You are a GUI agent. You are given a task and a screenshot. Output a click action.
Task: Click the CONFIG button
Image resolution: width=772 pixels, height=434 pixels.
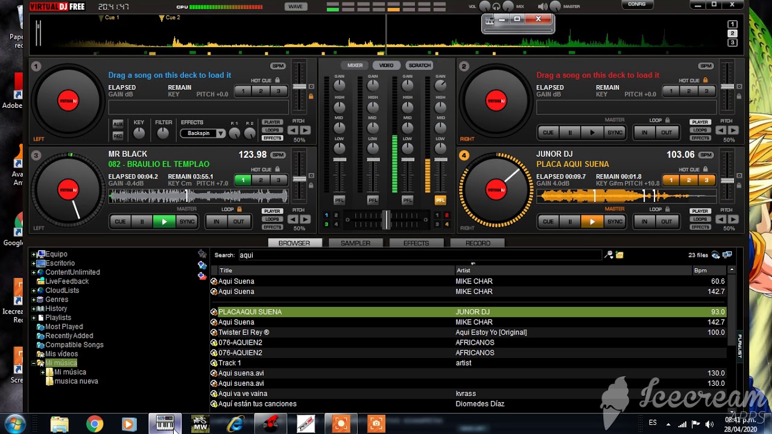point(636,4)
